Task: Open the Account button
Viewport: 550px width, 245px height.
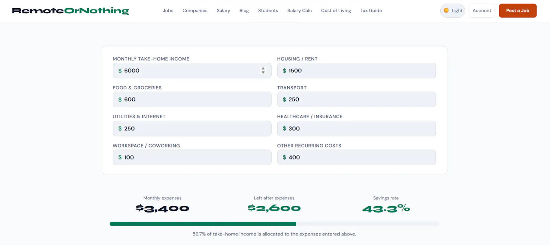Action: point(482,11)
